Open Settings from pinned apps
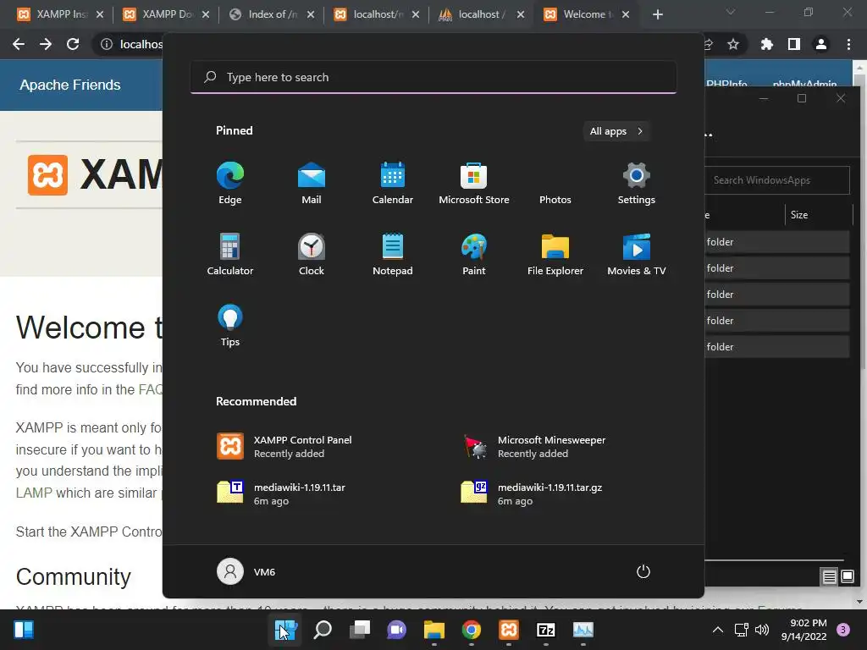This screenshot has width=867, height=650. pyautogui.click(x=637, y=184)
